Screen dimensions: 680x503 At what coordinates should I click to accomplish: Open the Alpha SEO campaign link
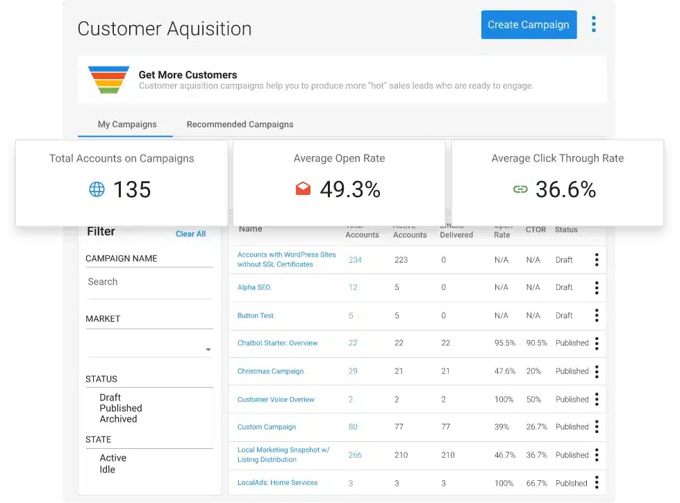[x=254, y=287]
